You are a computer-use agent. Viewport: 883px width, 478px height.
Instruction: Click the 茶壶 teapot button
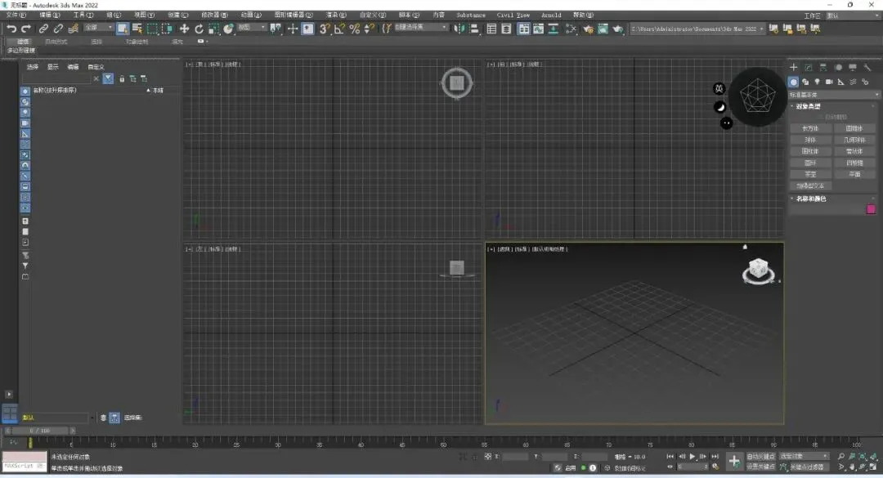pos(809,175)
